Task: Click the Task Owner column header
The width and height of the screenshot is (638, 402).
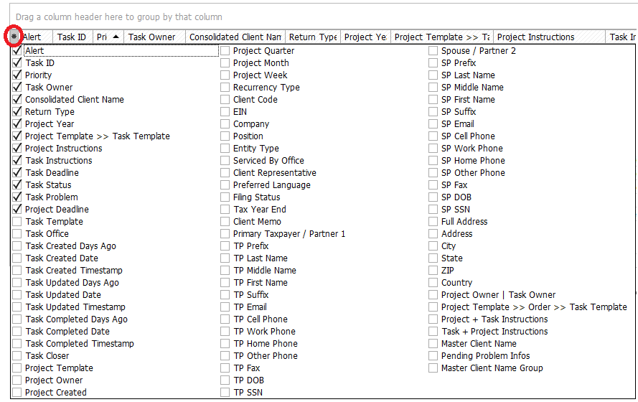Action: pyautogui.click(x=154, y=37)
